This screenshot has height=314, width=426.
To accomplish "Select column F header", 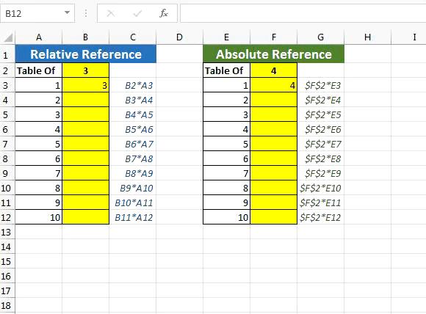I will point(273,37).
